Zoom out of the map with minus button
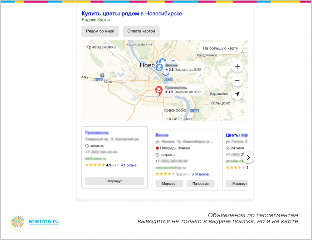The width and height of the screenshot is (312, 240). click(237, 80)
